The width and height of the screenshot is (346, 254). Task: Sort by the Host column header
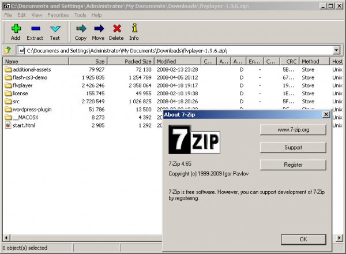coord(337,61)
